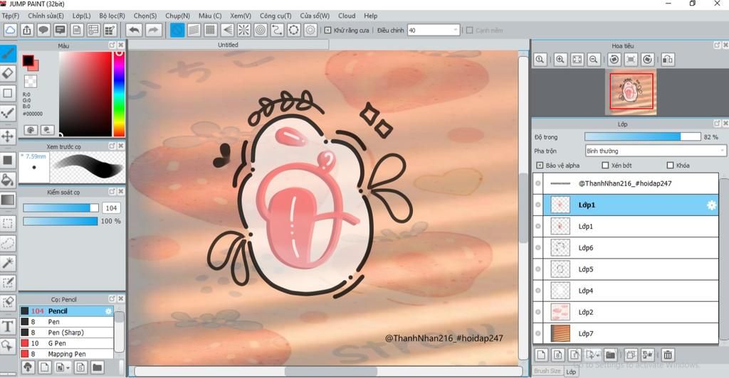Toggle the Khử răng cưa checkbox
Screen dimensions: 729x378
click(x=327, y=30)
